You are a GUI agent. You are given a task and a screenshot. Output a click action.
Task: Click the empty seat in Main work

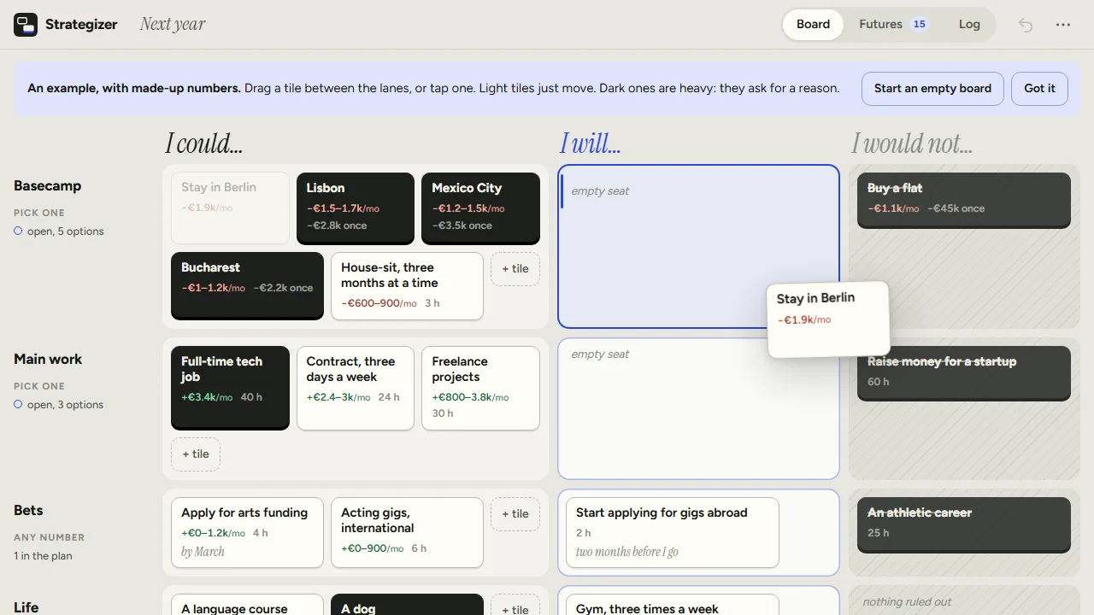pyautogui.click(x=698, y=409)
